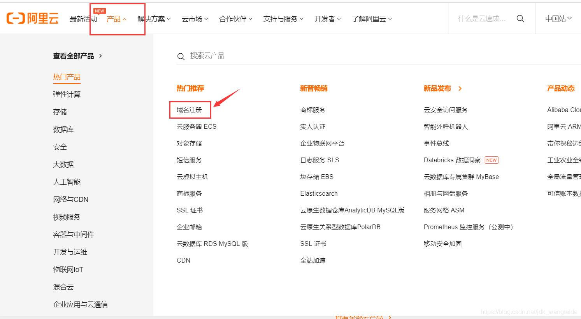
Task: Select 大数据 category
Action: click(x=63, y=164)
